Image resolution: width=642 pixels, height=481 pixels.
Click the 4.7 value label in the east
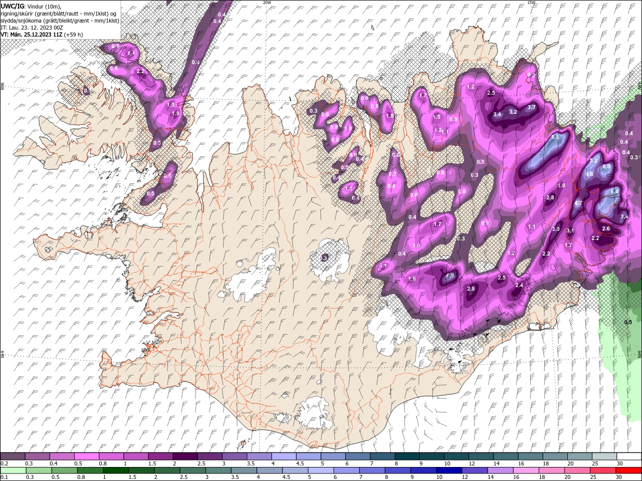[x=578, y=203]
